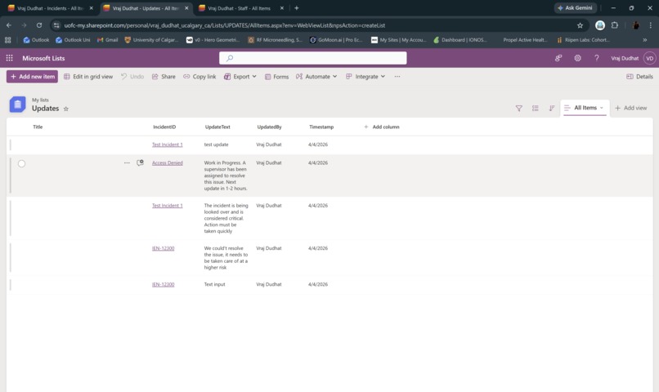
Task: Click the Share button
Action: (164, 77)
